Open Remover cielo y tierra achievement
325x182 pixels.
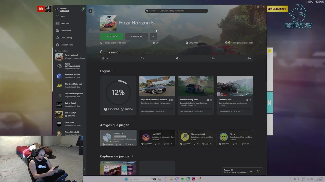pos(196,95)
